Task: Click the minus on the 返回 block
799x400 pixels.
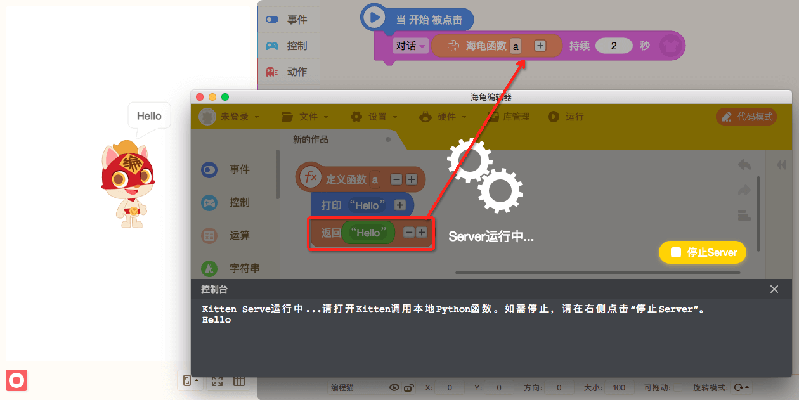Action: pos(409,233)
